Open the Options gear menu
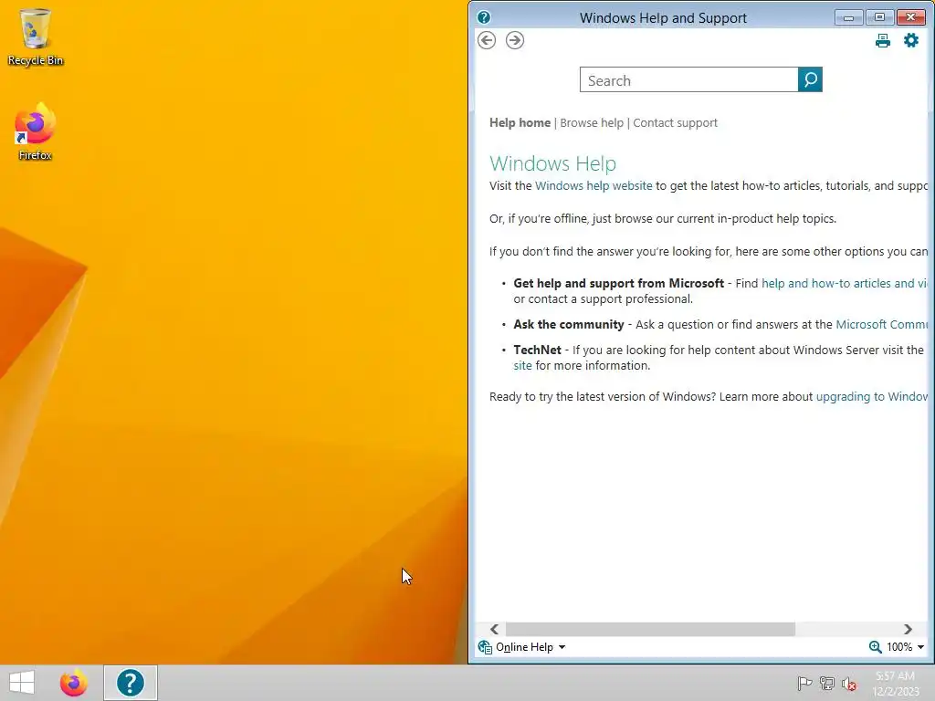 coord(910,40)
